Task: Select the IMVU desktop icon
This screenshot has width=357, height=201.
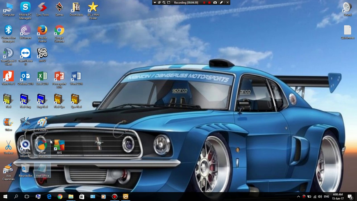Action: [42, 55]
